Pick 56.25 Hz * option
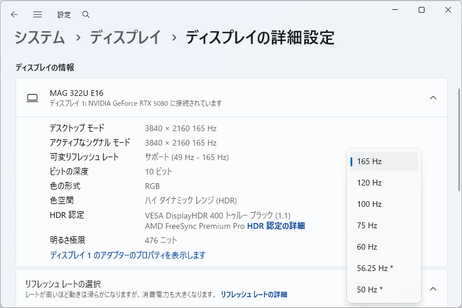Screen dimensions: 462x308 [x=384, y=268]
